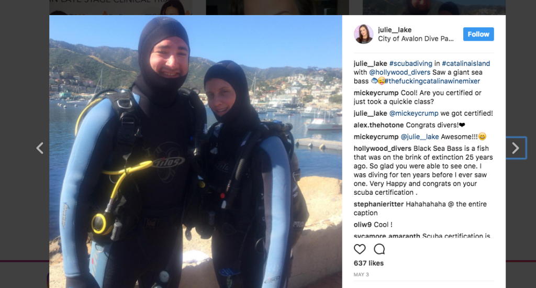
Task: Open the @mickeycrump mention in reply
Action: point(414,113)
